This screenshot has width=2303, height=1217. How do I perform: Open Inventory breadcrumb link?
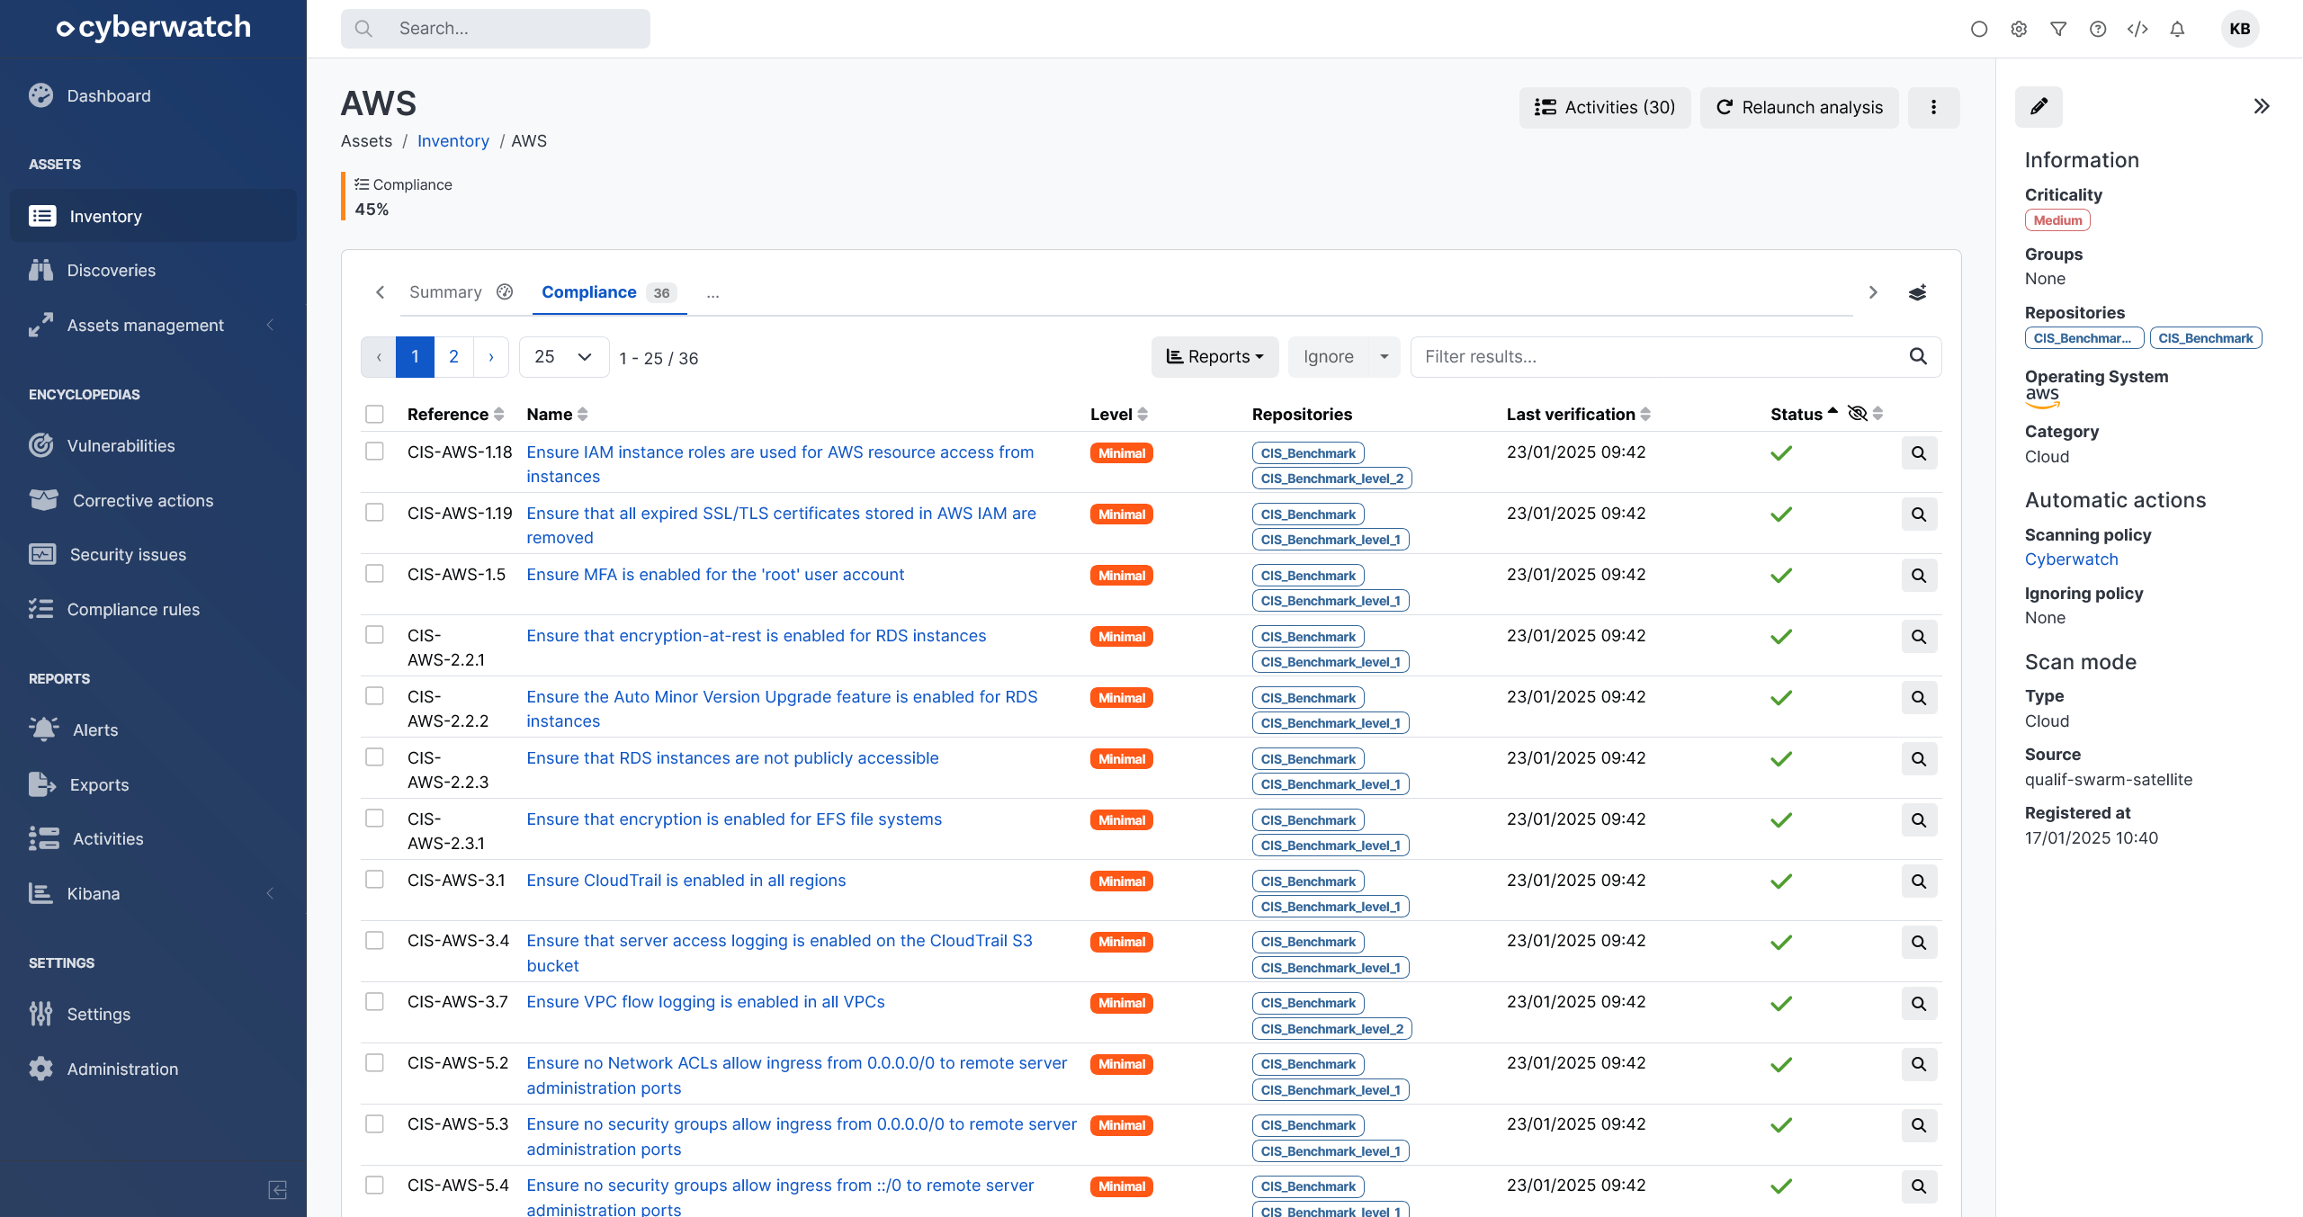pyautogui.click(x=453, y=141)
